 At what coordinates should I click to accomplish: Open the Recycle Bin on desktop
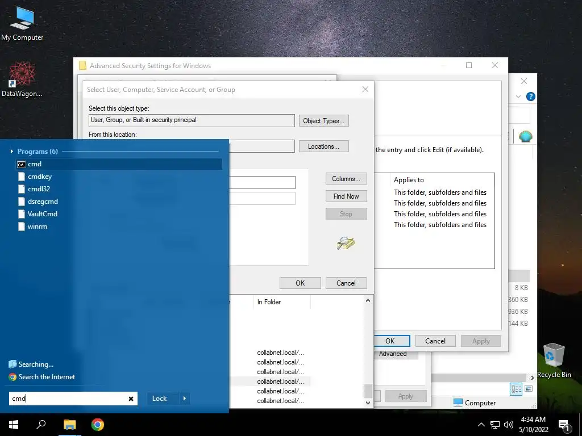tap(554, 360)
